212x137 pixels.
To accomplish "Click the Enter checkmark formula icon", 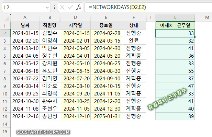I will pyautogui.click(x=70, y=7).
